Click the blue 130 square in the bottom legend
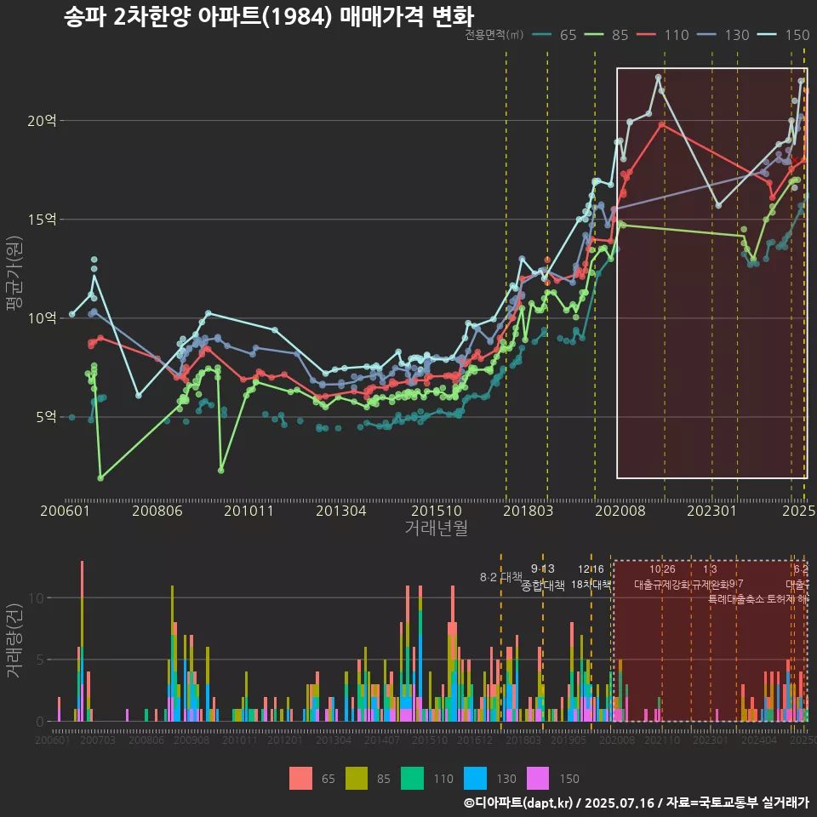 [475, 779]
